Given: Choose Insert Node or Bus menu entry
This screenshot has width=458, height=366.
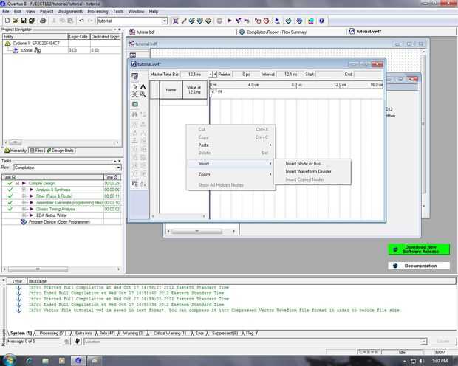Looking at the screenshot, I should [x=304, y=163].
